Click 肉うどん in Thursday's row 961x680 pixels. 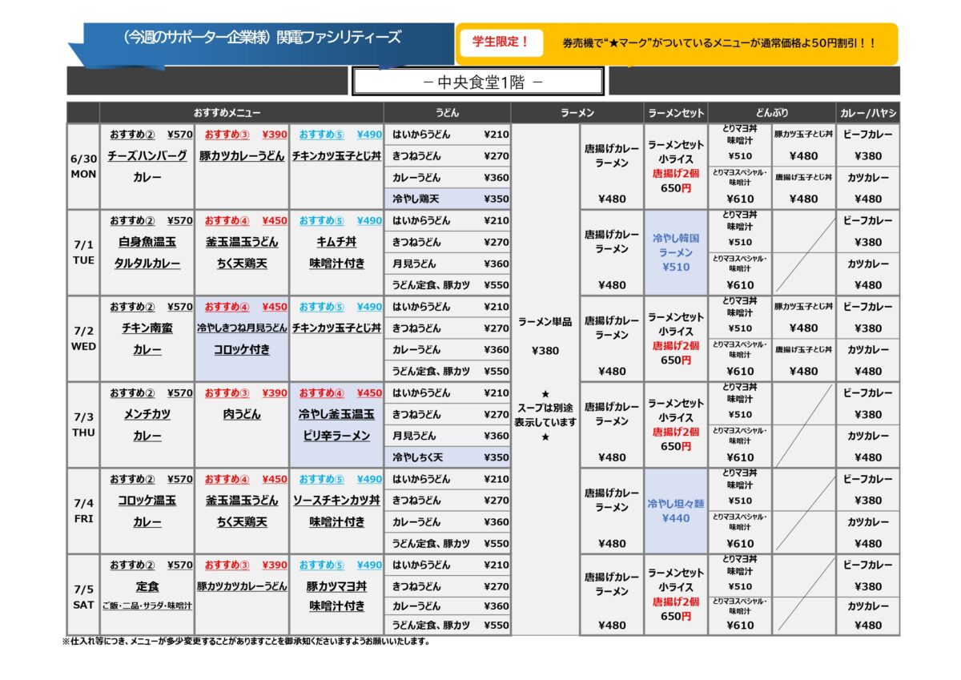242,414
